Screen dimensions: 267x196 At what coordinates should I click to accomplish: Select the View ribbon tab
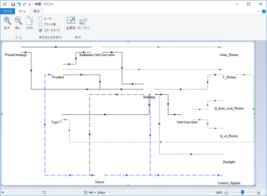pos(37,11)
